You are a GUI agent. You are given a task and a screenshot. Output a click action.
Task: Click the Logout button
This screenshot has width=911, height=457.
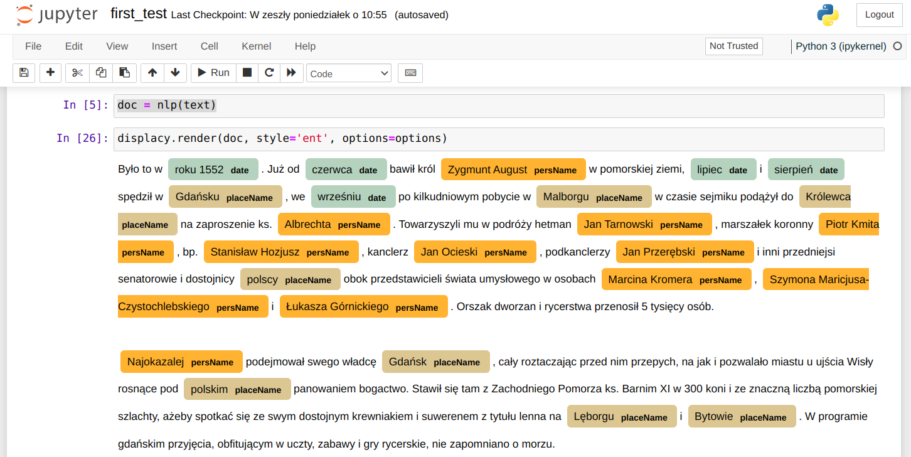point(879,14)
